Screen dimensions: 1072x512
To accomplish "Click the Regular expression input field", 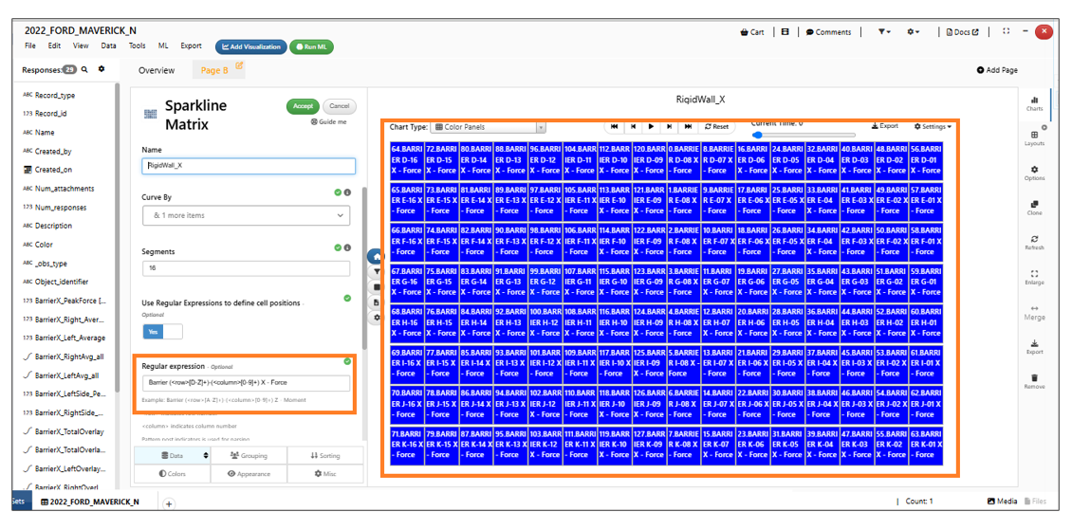I will pyautogui.click(x=246, y=383).
